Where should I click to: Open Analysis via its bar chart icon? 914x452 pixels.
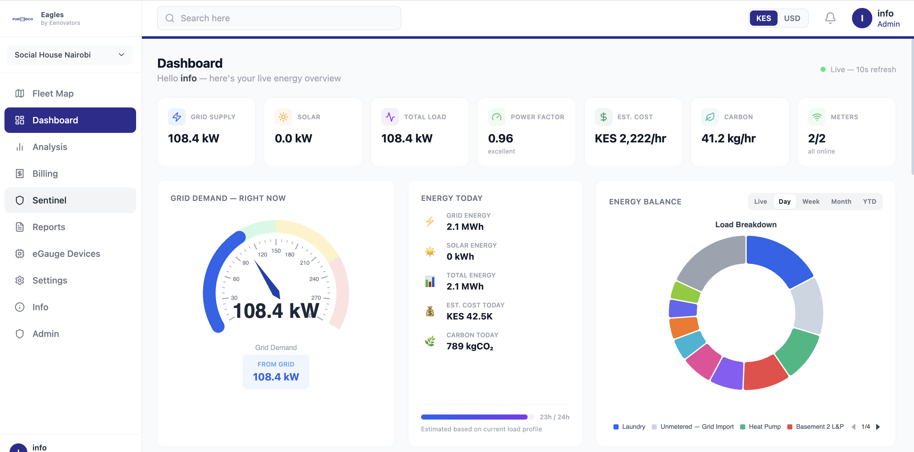click(x=20, y=147)
